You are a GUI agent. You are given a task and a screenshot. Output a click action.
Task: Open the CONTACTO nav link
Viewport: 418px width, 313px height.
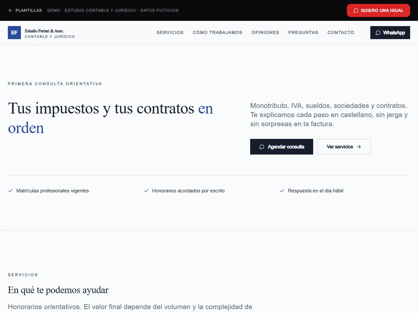click(341, 33)
